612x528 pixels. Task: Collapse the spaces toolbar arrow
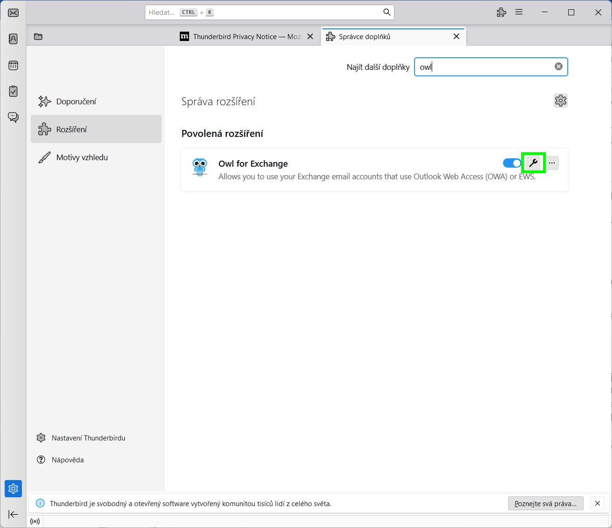pyautogui.click(x=13, y=514)
